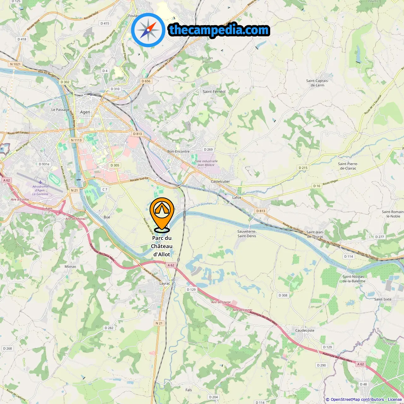This screenshot has height=404, width=404.
Task: Click the airplane icon at Aérodrome d'Agen
Action: 40,182
